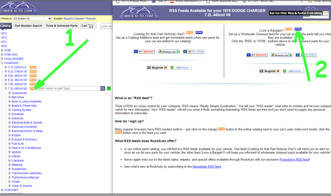Viewport: 331px width, 196px height.
Task: Switch language to Deutsch
Action: (79, 19)
